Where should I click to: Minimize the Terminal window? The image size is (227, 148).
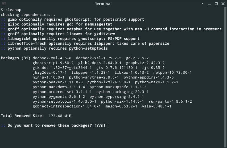[x=209, y=4]
